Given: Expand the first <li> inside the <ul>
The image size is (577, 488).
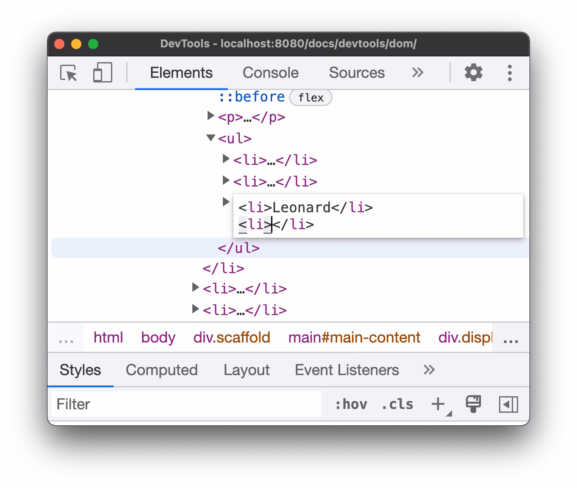Looking at the screenshot, I should point(226,159).
